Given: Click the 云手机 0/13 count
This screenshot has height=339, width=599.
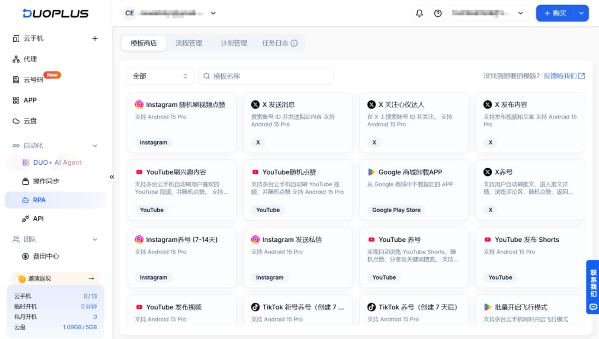Looking at the screenshot, I should coord(90,296).
